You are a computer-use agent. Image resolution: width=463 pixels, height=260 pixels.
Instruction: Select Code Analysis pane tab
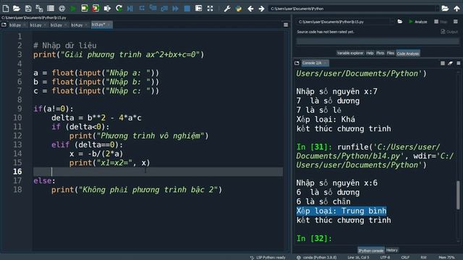pyautogui.click(x=408, y=53)
